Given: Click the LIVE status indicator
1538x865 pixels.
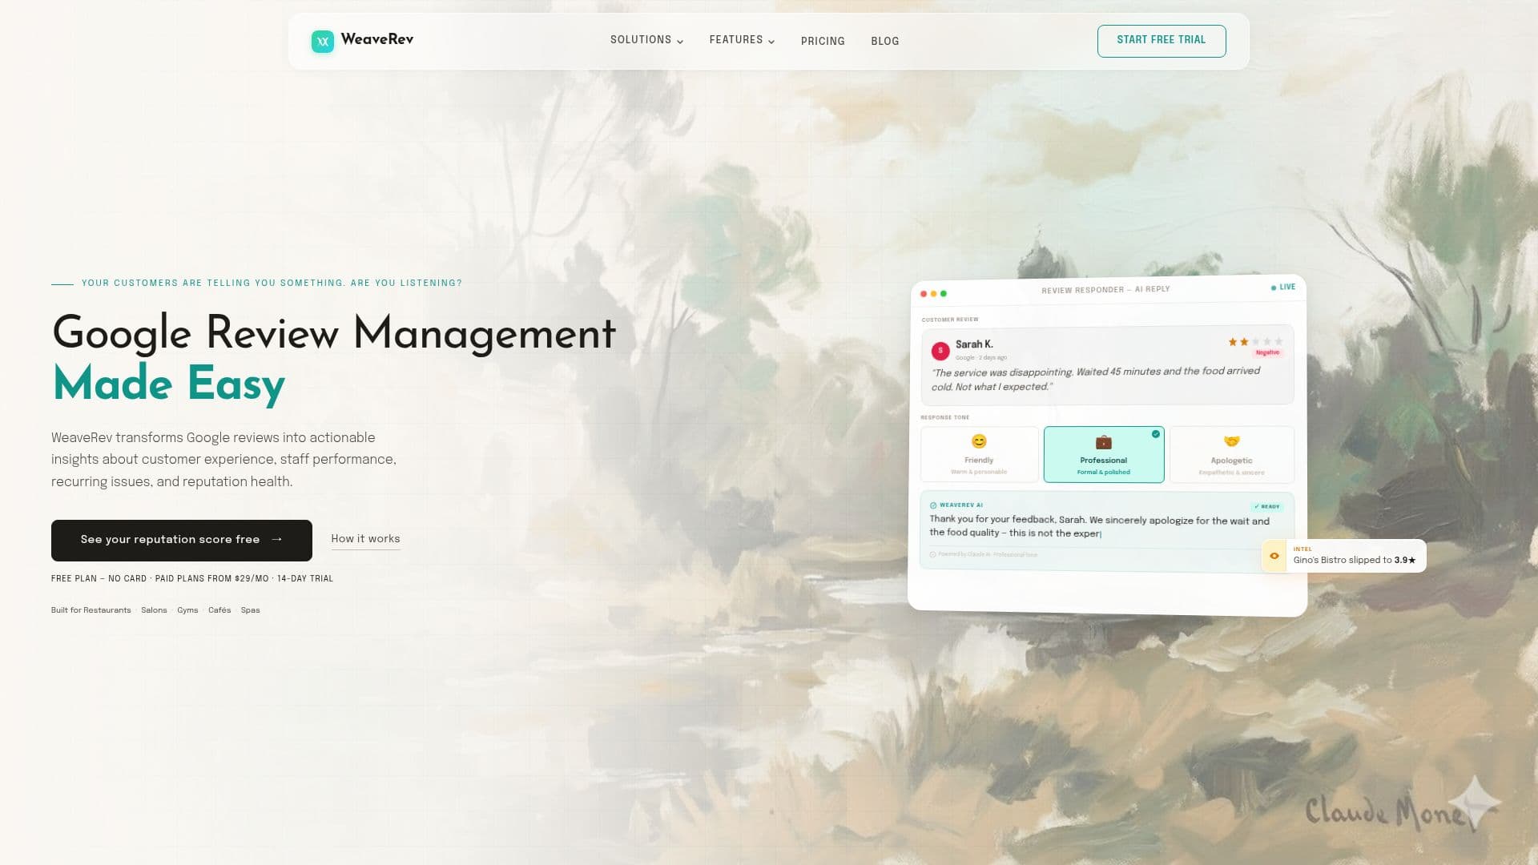Looking at the screenshot, I should pyautogui.click(x=1283, y=287).
